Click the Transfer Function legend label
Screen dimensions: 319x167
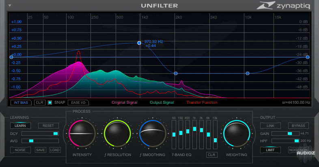(202, 103)
